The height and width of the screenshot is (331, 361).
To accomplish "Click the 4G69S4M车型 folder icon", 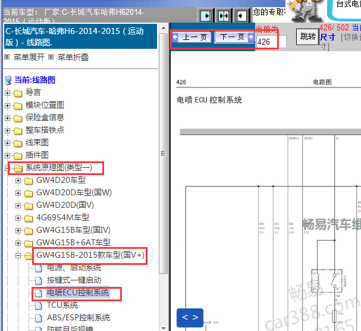I will tap(29, 218).
